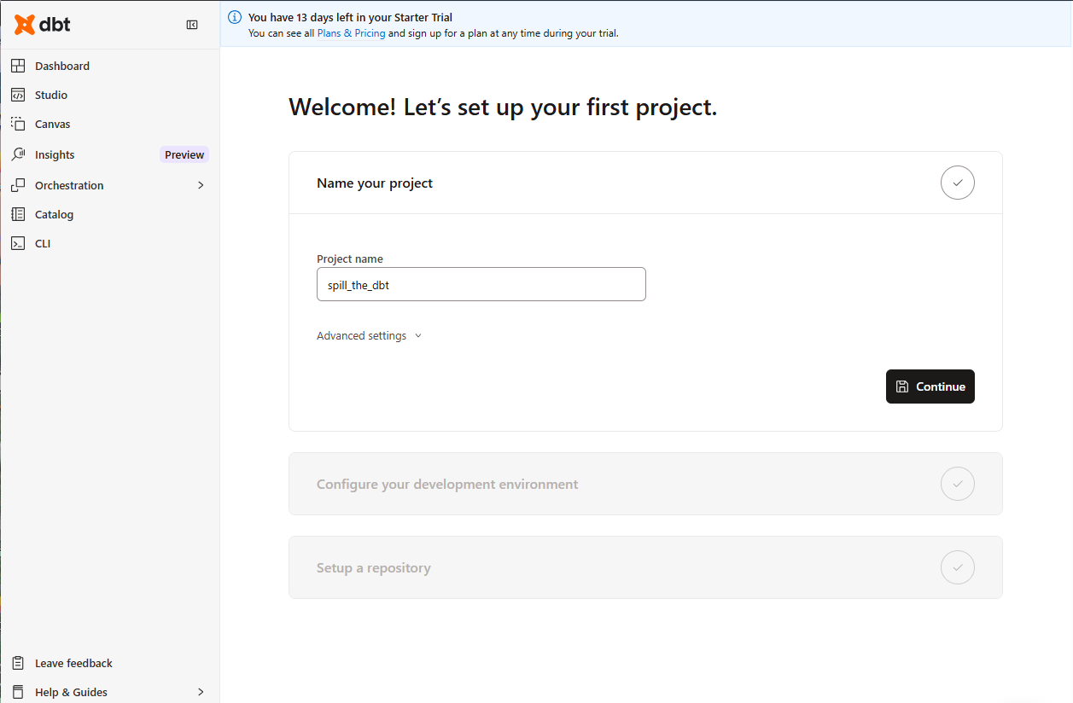The image size is (1073, 703).
Task: Click the Leave feedback clipboard icon
Action: pyautogui.click(x=18, y=663)
